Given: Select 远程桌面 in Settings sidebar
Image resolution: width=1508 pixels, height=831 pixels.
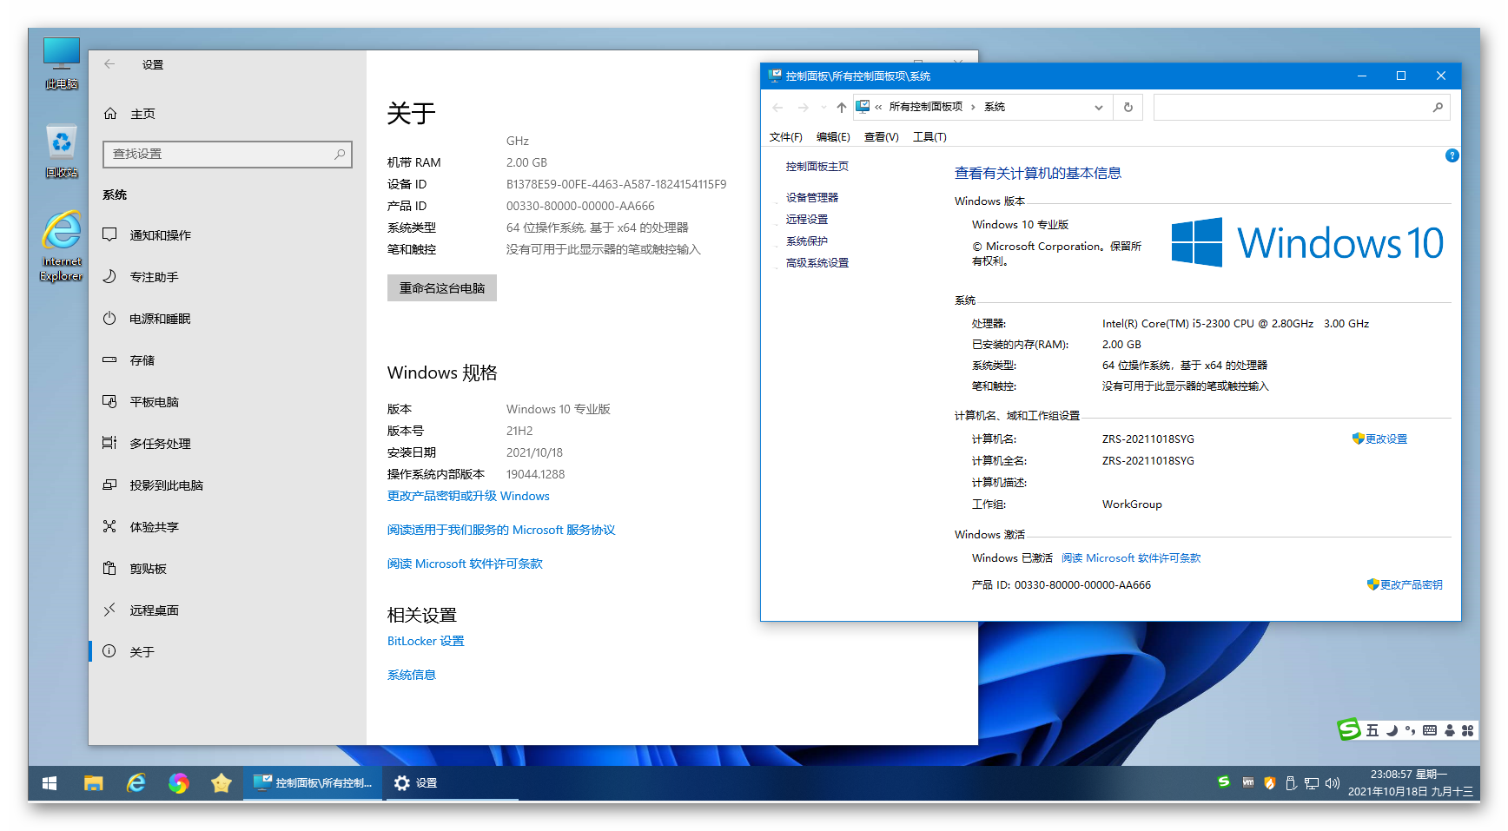Looking at the screenshot, I should [x=228, y=610].
